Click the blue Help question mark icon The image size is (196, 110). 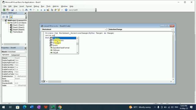[x=66, y=10]
